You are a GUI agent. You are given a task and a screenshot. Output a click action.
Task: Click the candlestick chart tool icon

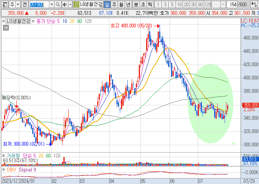click(x=254, y=4)
